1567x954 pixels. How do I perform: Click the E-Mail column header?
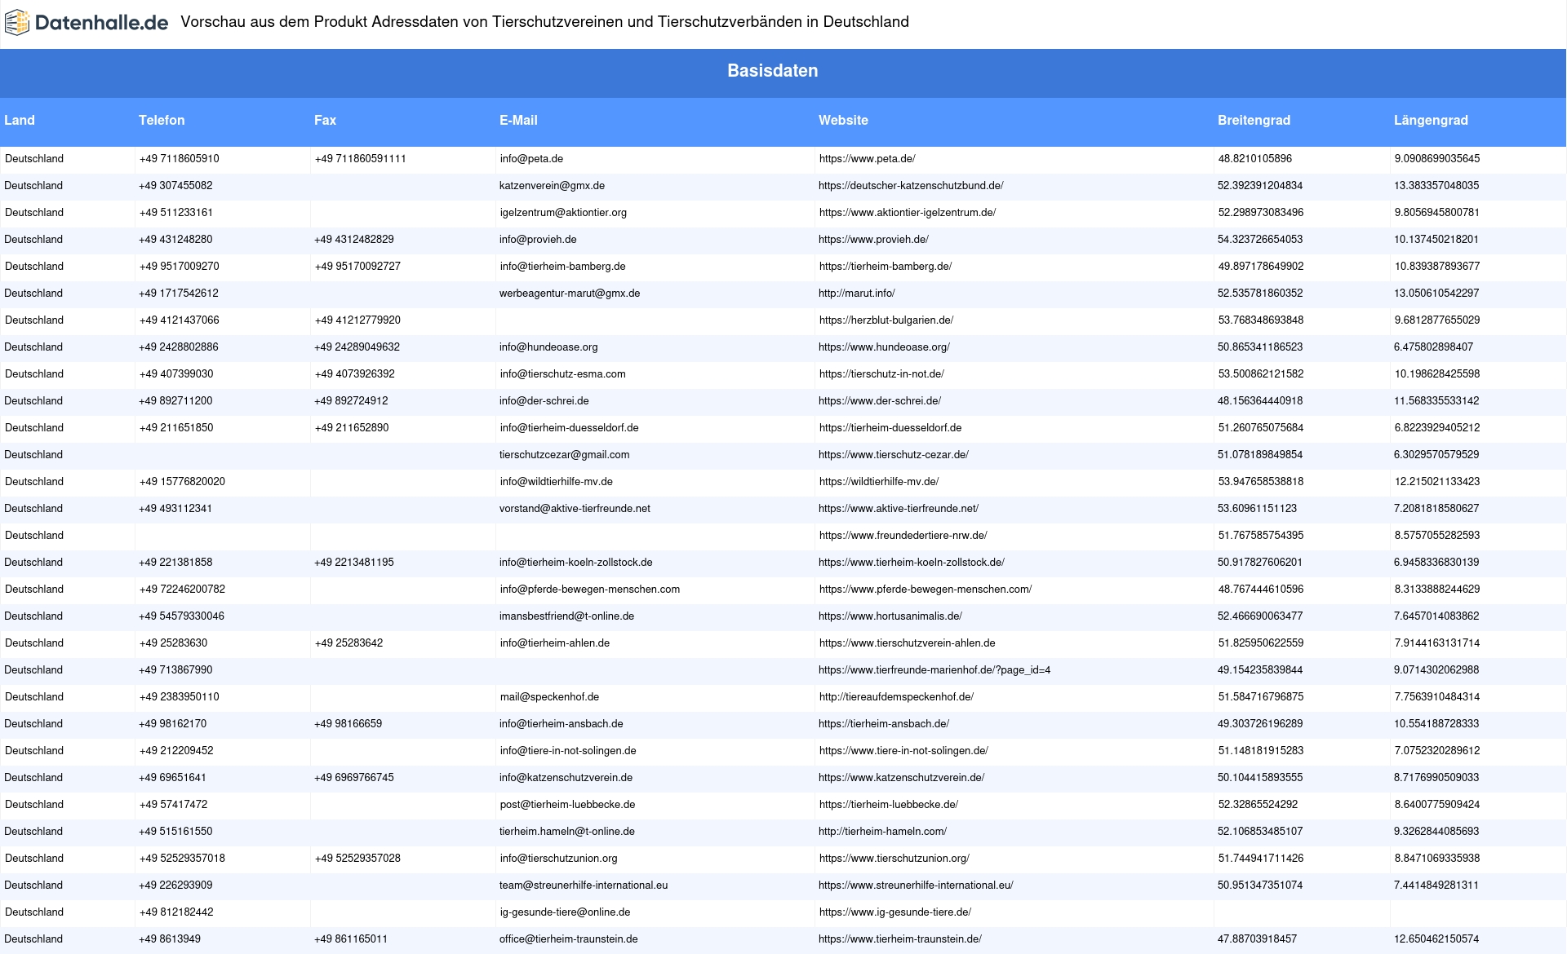[x=518, y=120]
